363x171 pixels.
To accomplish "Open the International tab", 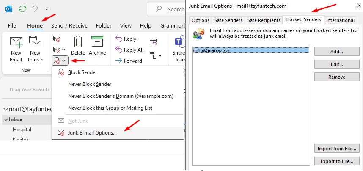I will click(x=340, y=20).
